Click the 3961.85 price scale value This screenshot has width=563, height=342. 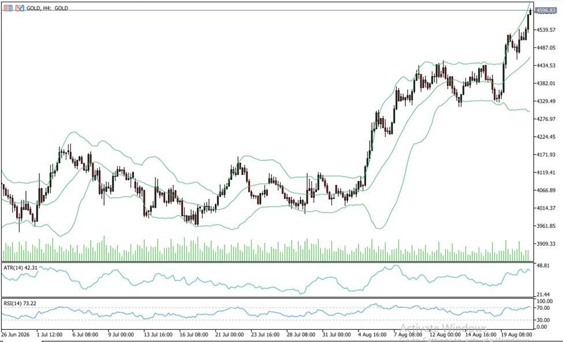tap(546, 226)
